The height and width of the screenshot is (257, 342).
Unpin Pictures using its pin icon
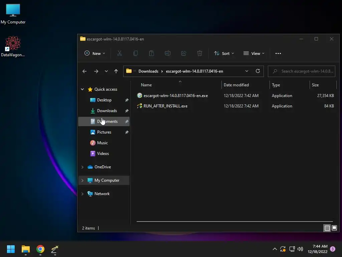point(127,132)
